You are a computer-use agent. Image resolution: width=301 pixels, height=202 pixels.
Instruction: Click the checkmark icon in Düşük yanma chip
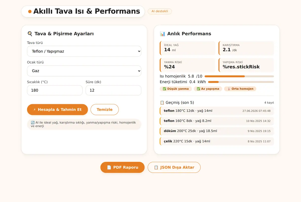pos(165,89)
